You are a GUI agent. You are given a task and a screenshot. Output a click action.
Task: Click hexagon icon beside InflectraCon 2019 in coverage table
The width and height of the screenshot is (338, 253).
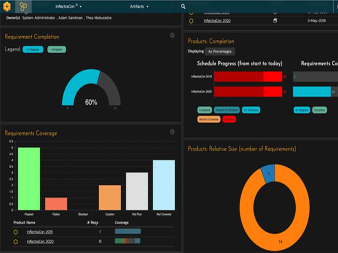pos(16,232)
